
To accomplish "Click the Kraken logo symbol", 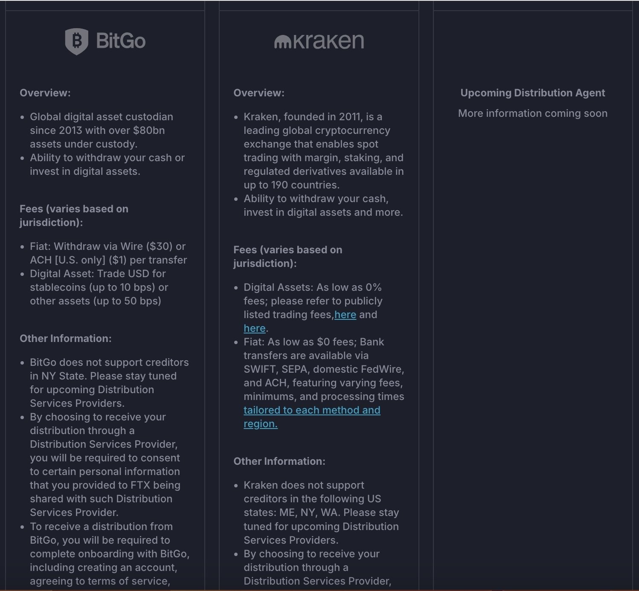I will click(282, 42).
